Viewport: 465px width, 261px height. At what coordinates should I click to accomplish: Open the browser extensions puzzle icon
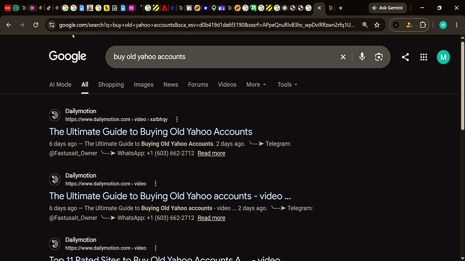[x=423, y=25]
